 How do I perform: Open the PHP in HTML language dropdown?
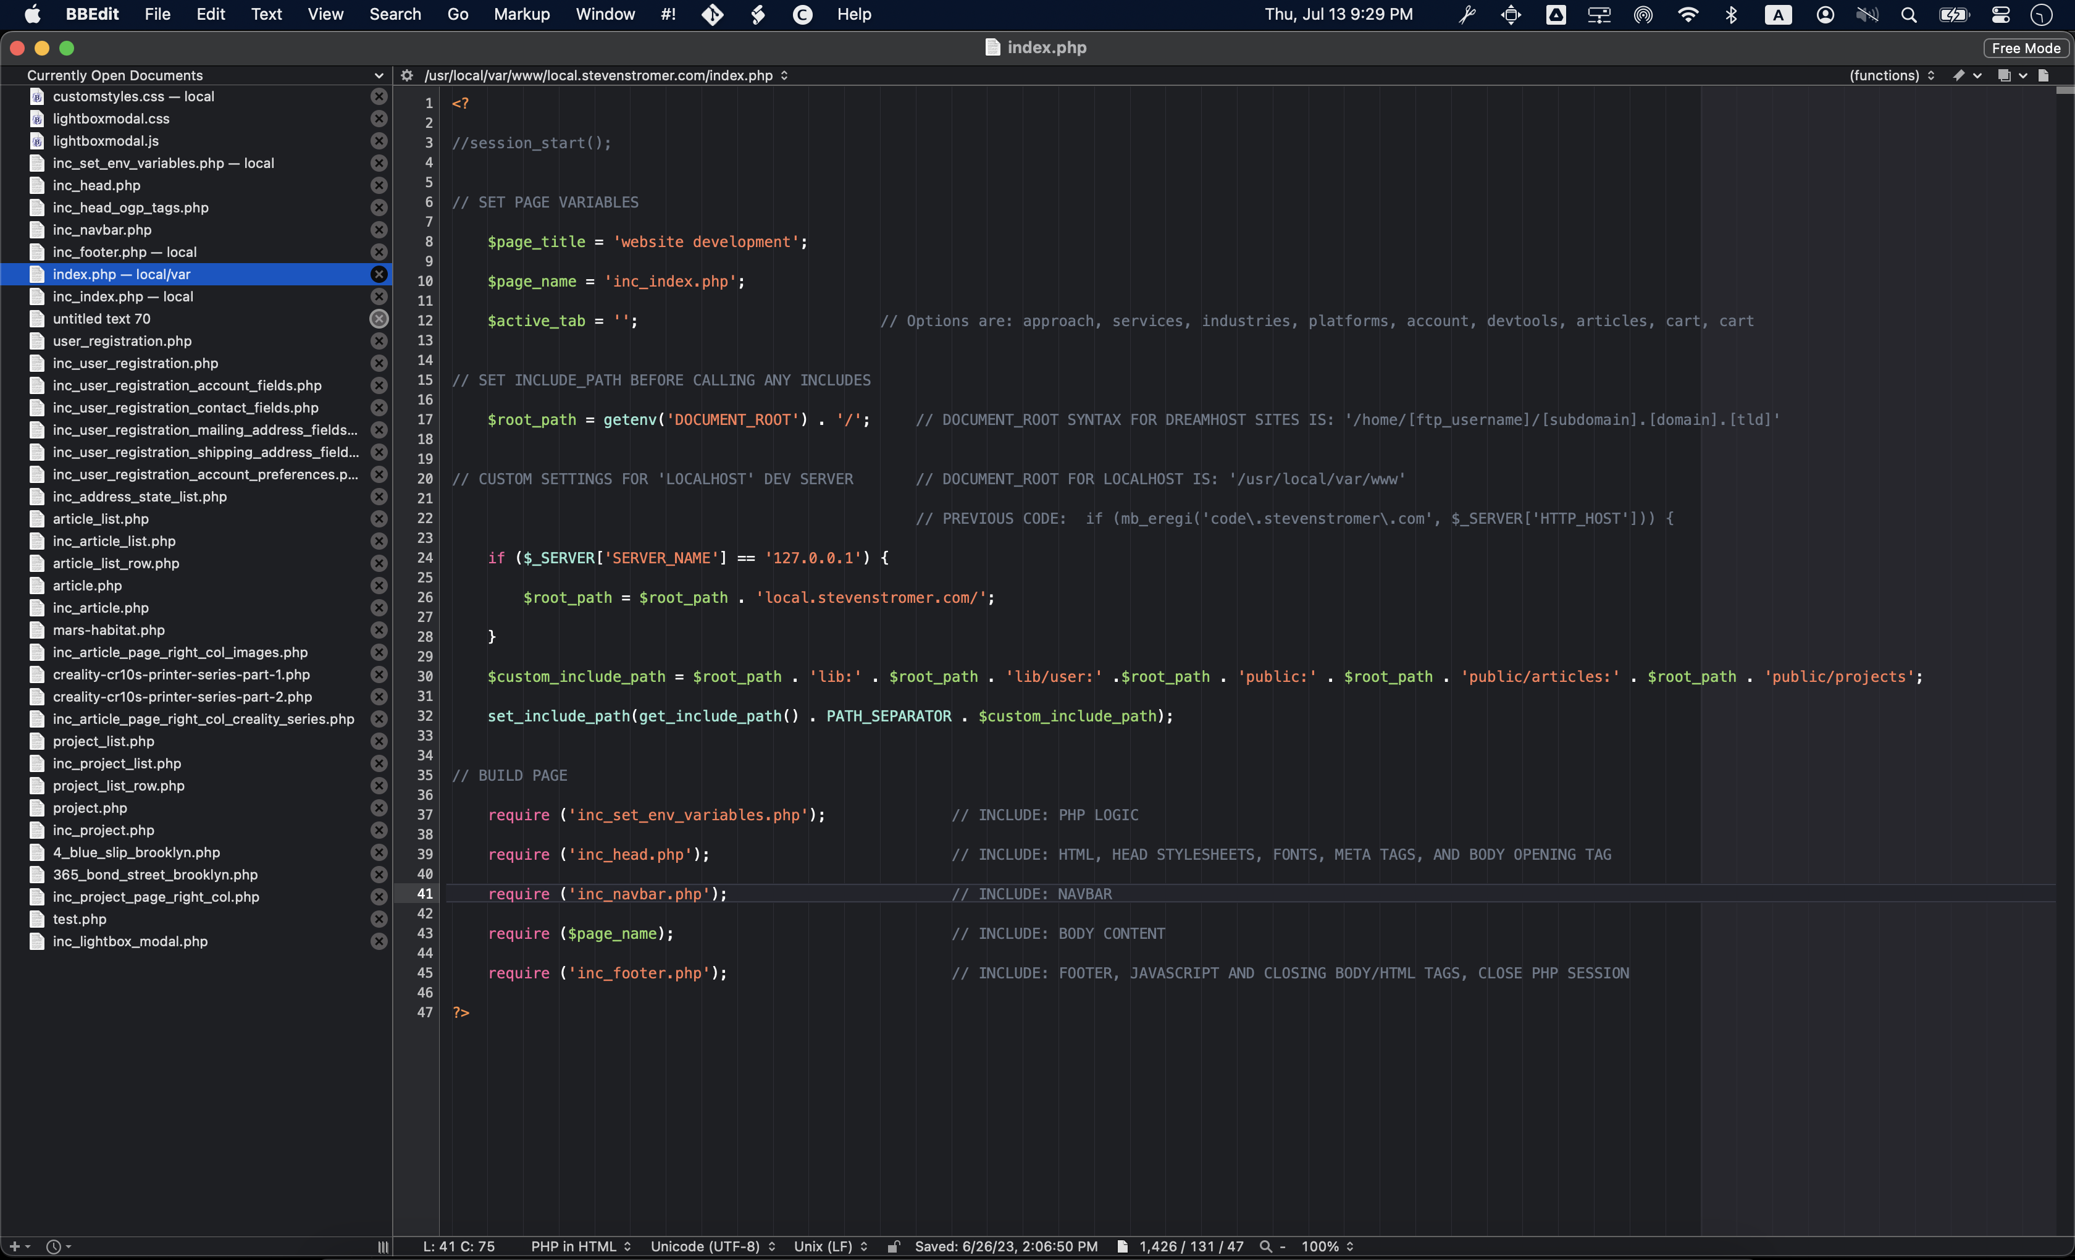tap(581, 1246)
